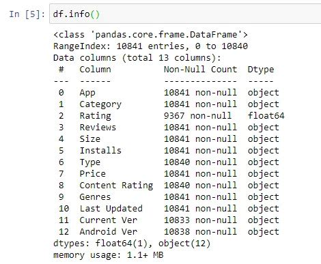
Task: Click the Last Updated column name
Action: click(111, 209)
